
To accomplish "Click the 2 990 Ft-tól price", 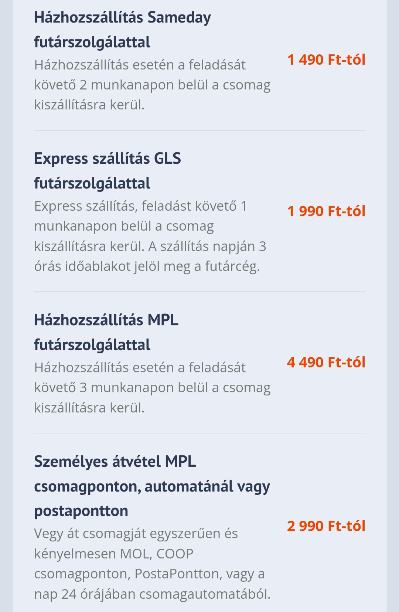I will pyautogui.click(x=326, y=526).
